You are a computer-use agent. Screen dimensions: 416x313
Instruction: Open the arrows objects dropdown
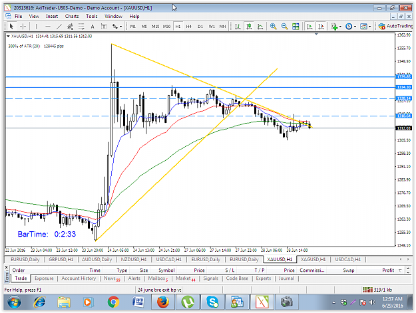click(x=117, y=26)
